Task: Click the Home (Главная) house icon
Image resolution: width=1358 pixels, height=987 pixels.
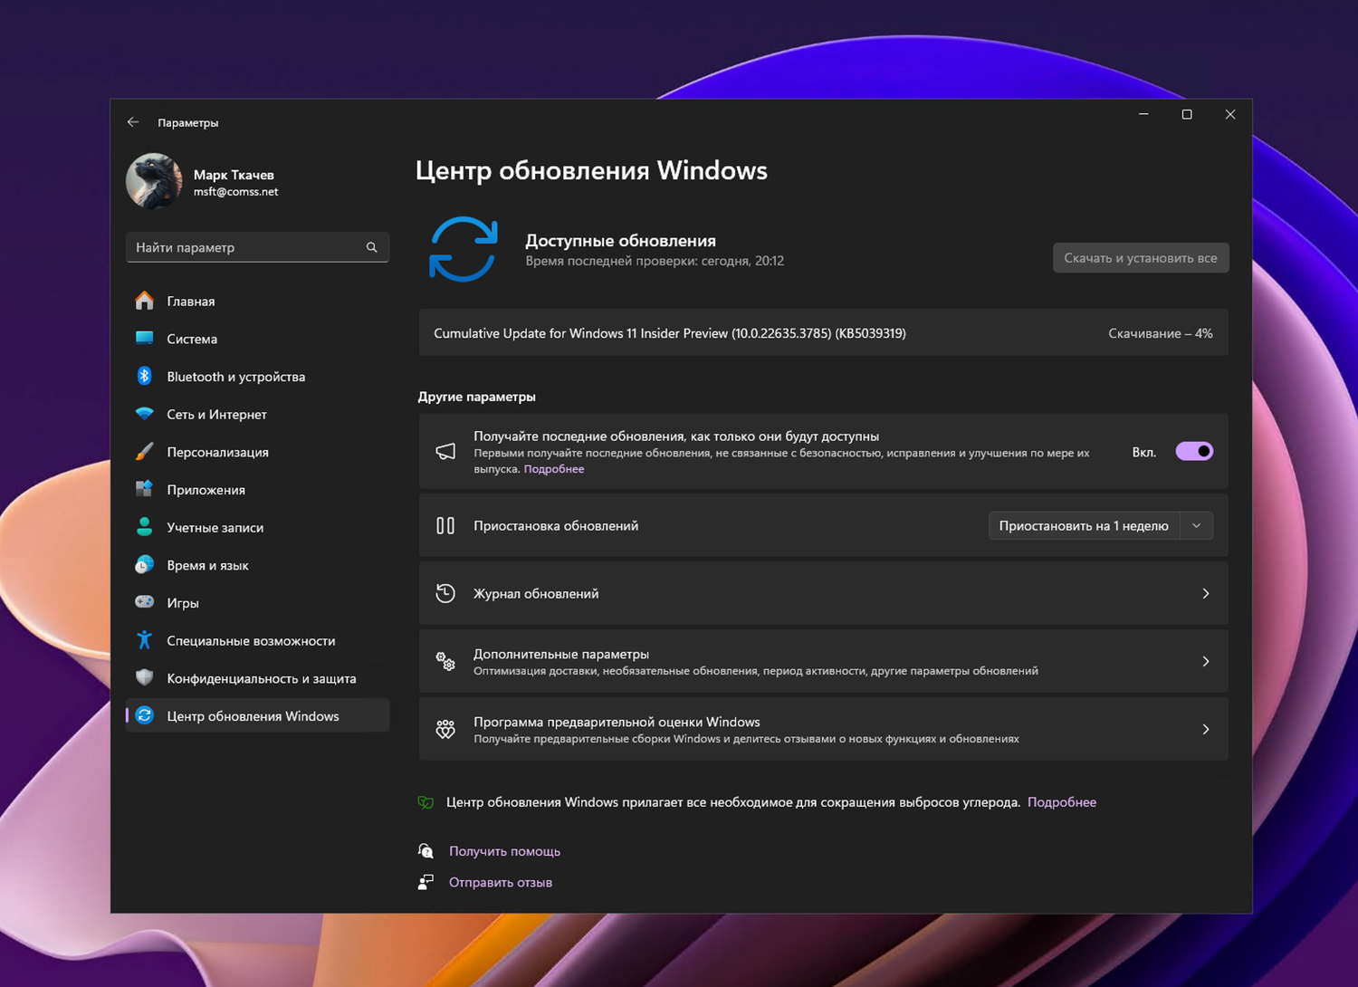Action: click(x=144, y=301)
